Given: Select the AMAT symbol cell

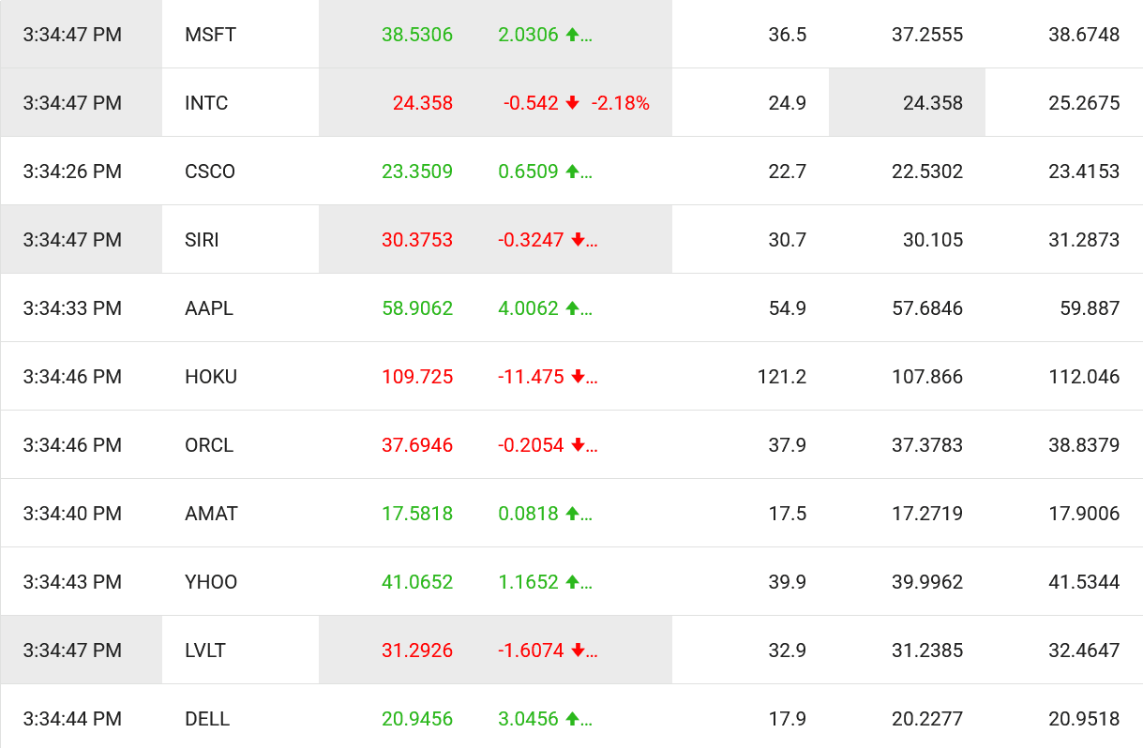Looking at the screenshot, I should click(x=240, y=514).
